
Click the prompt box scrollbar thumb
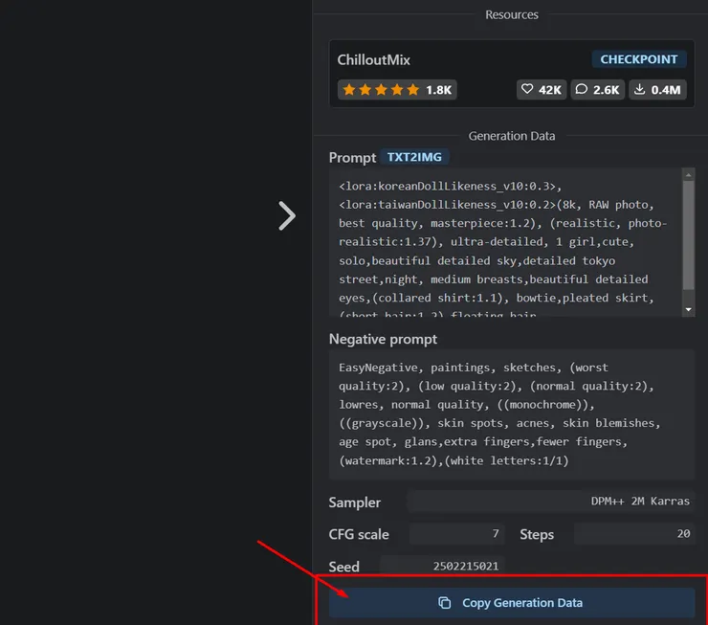pyautogui.click(x=688, y=235)
